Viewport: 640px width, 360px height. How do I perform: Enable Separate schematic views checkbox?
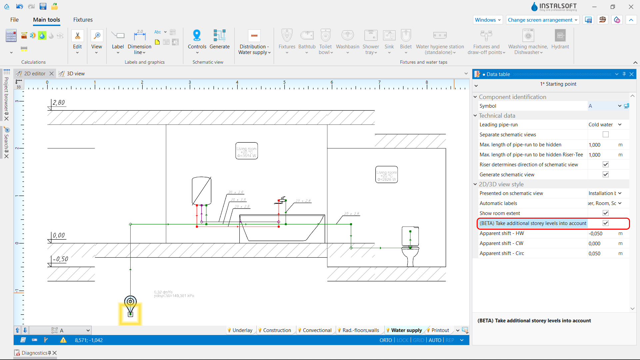coord(606,134)
